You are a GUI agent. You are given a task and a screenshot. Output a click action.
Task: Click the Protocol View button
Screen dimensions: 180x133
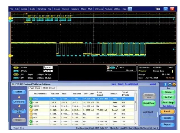point(149,96)
